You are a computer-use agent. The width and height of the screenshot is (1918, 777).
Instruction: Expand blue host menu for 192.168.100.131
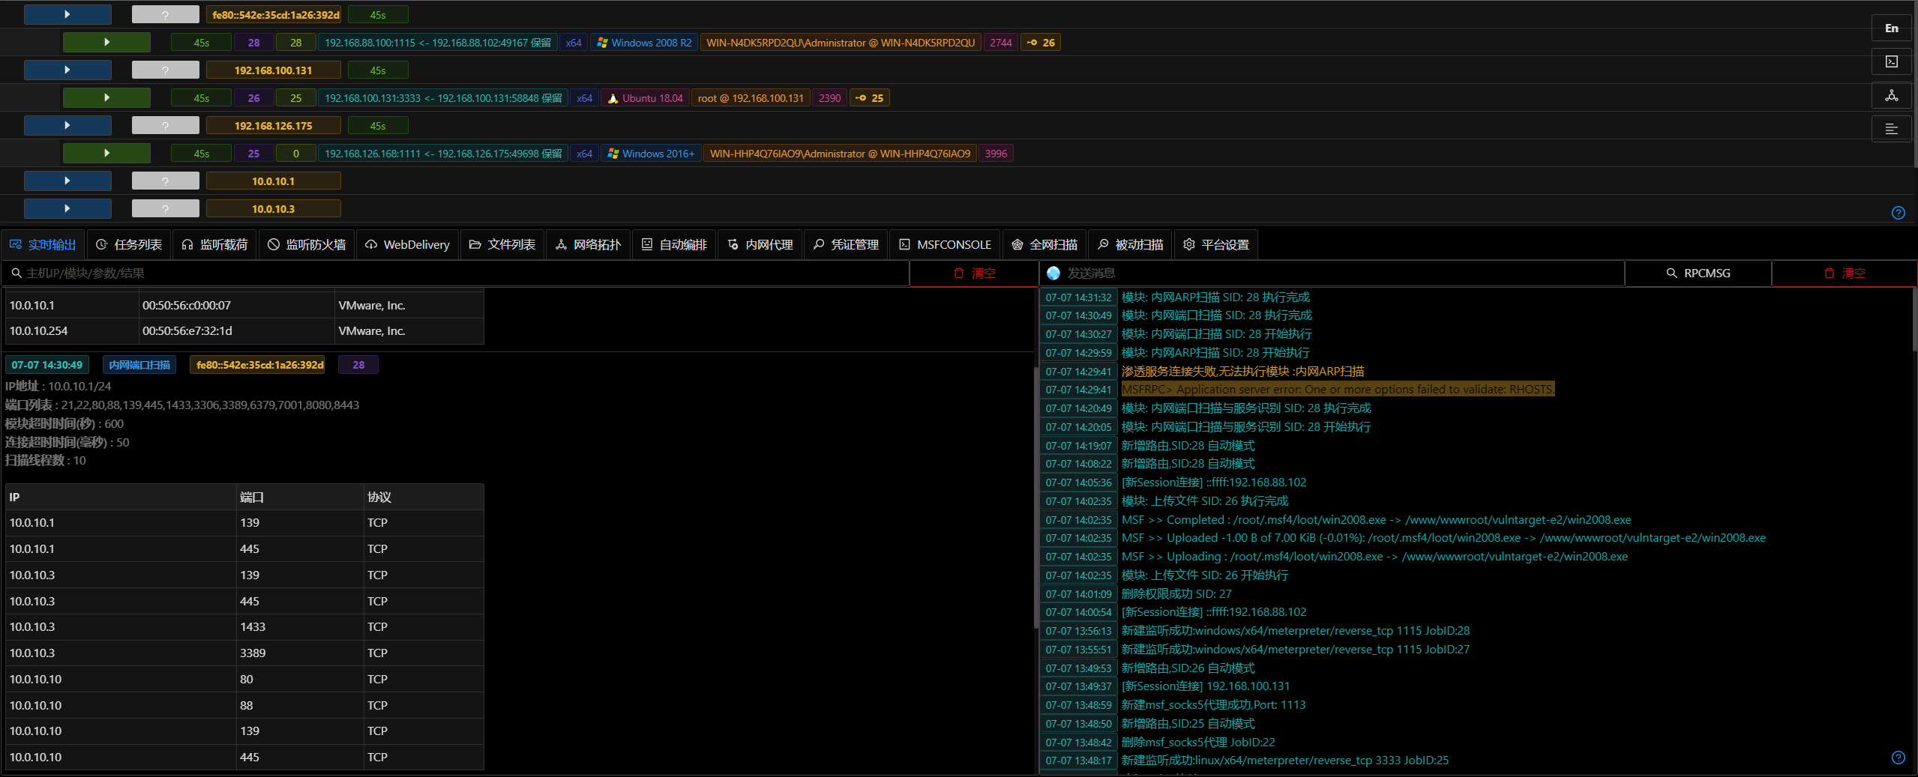pos(67,70)
